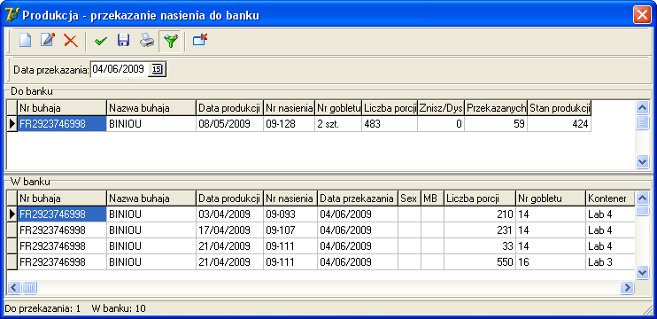Open the calendar picker for Data przekazania

click(157, 70)
